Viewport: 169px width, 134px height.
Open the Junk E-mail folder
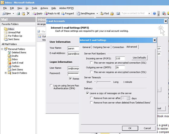coord(17,63)
